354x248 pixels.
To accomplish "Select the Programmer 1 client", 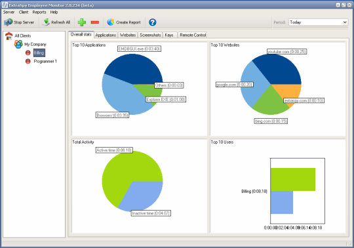I will pyautogui.click(x=45, y=61).
